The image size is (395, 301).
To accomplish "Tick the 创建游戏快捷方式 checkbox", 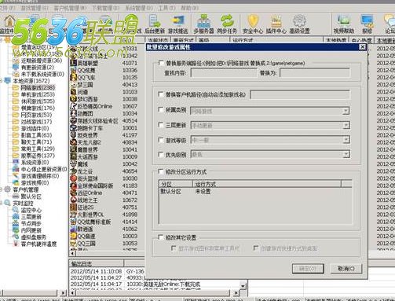I will (256, 248).
